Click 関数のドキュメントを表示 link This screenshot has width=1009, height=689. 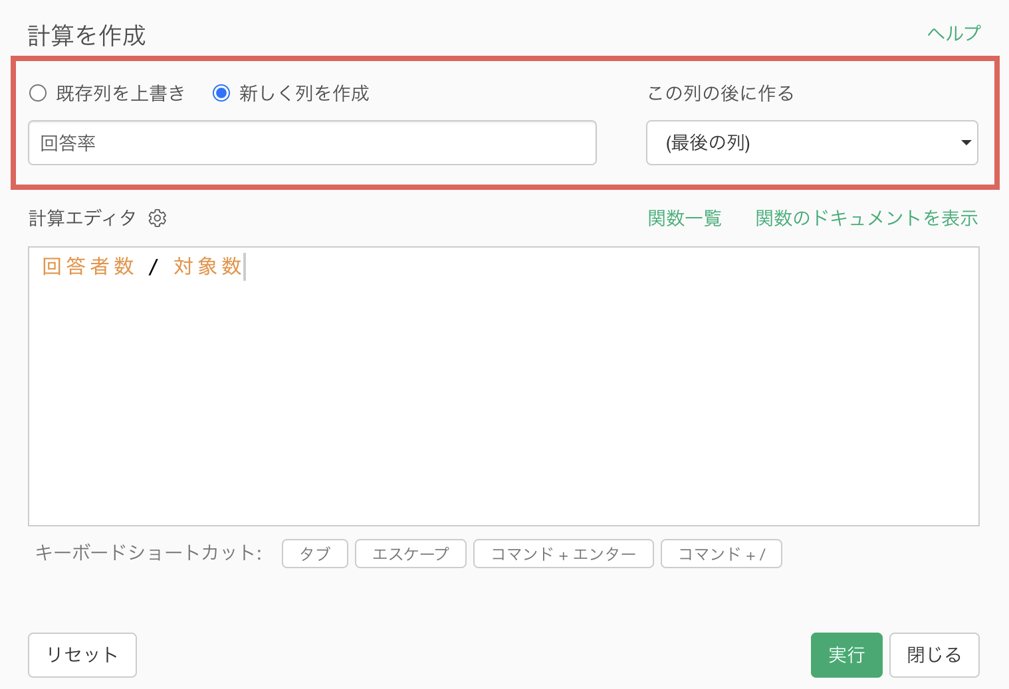coord(867,218)
